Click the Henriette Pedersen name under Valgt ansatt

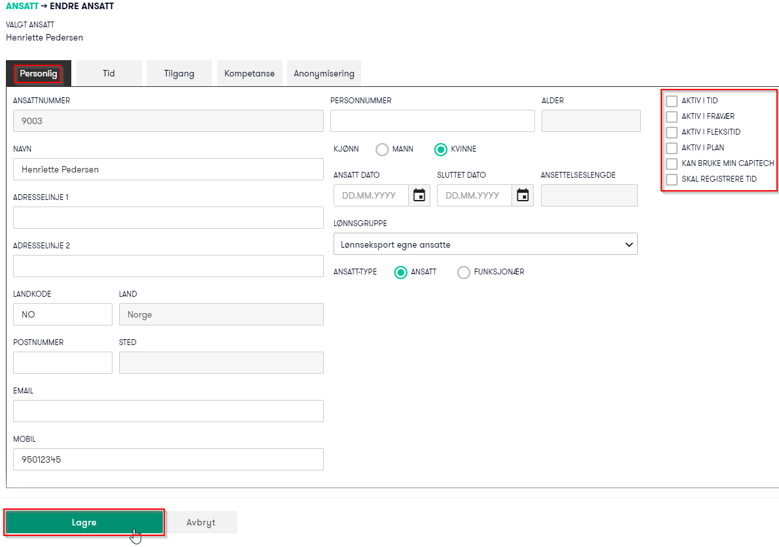tap(44, 38)
